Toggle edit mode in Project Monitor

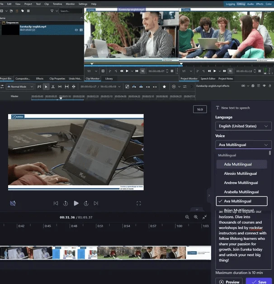click(x=230, y=71)
